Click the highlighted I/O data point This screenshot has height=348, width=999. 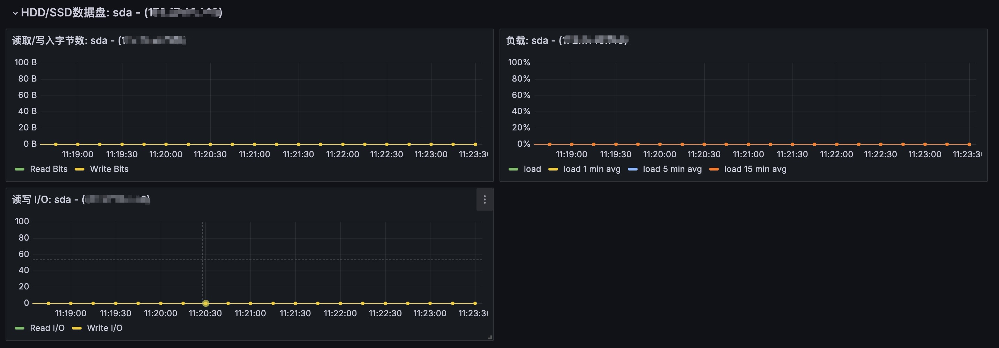(x=205, y=303)
